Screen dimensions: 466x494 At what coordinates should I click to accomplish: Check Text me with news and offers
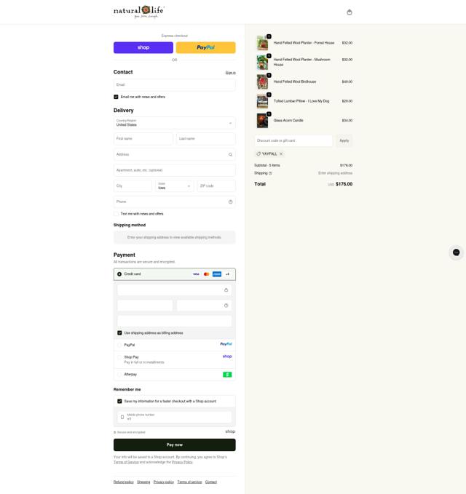click(116, 214)
